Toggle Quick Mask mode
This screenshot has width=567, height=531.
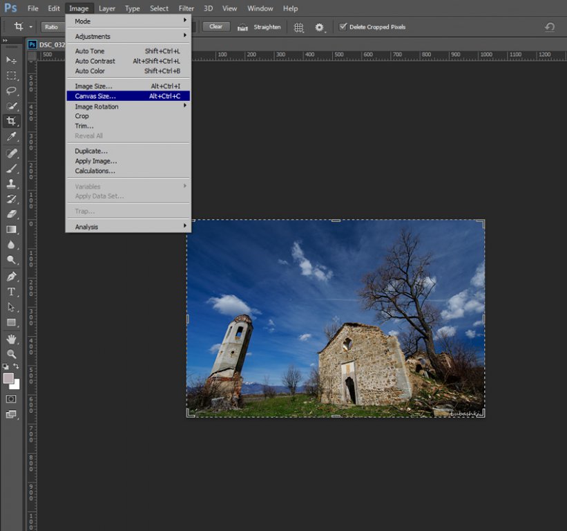(12, 399)
